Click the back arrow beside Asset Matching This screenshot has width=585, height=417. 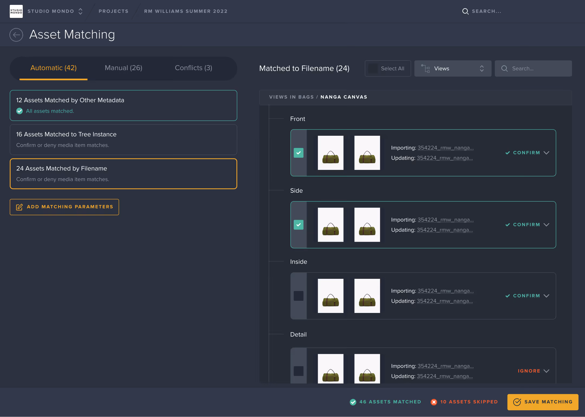(16, 35)
